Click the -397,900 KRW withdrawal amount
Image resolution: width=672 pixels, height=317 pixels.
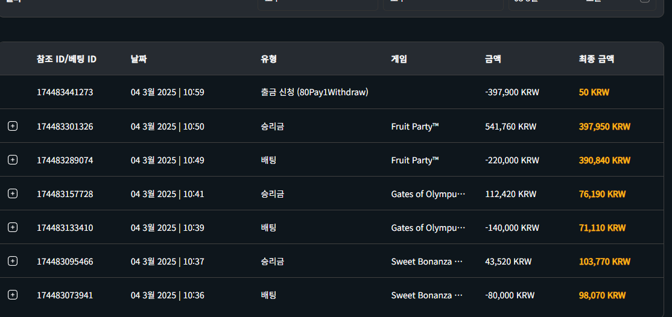click(512, 93)
